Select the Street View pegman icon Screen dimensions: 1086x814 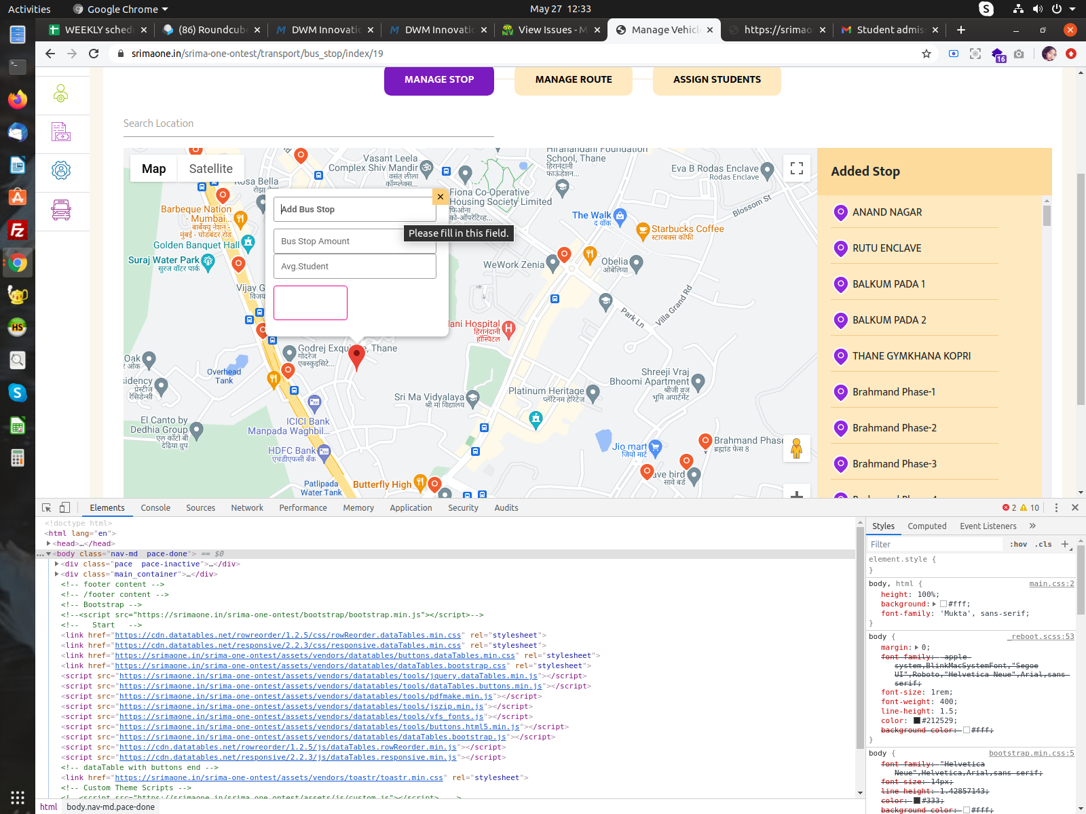[x=797, y=448]
